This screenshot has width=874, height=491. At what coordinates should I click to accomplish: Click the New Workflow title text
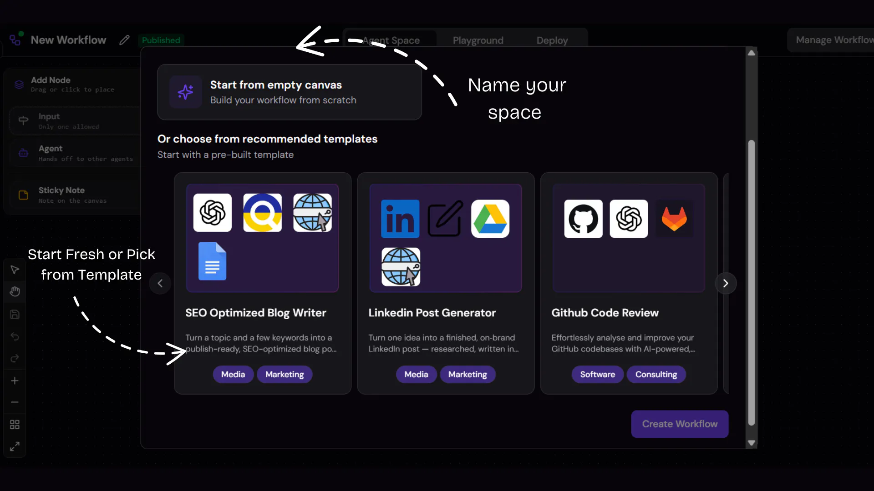click(x=68, y=40)
